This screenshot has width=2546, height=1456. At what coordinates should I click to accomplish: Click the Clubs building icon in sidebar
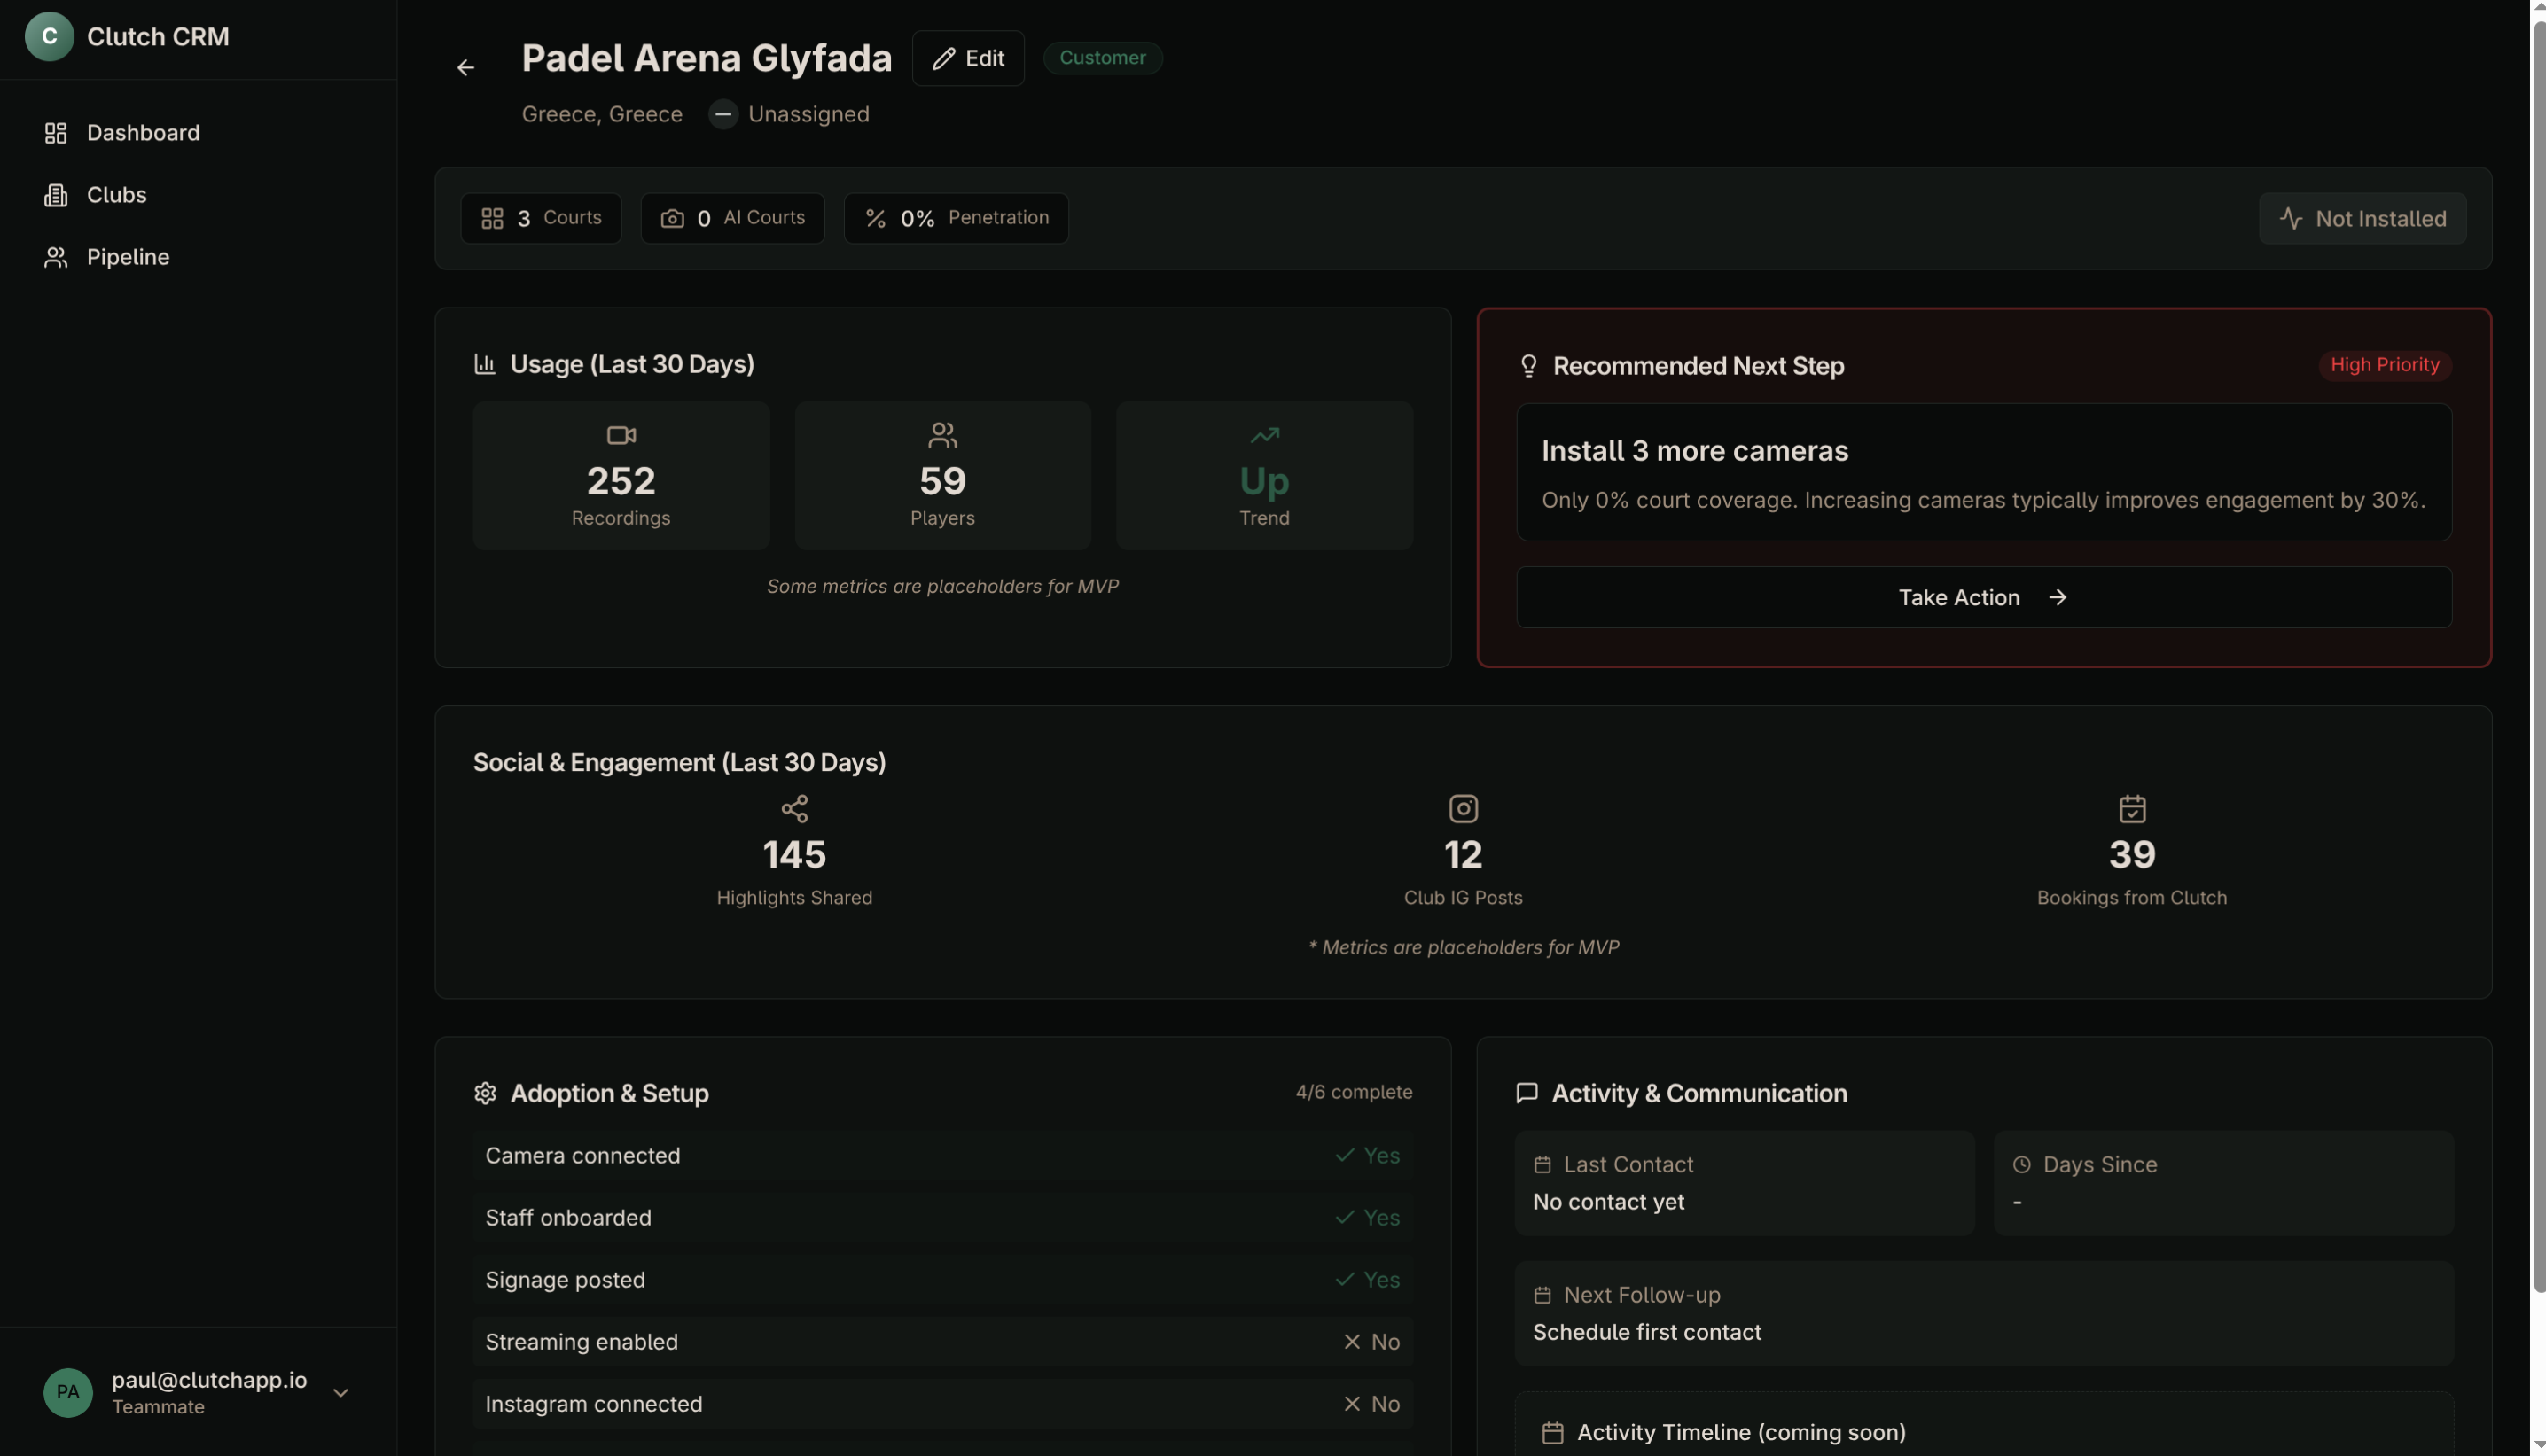pos(56,195)
